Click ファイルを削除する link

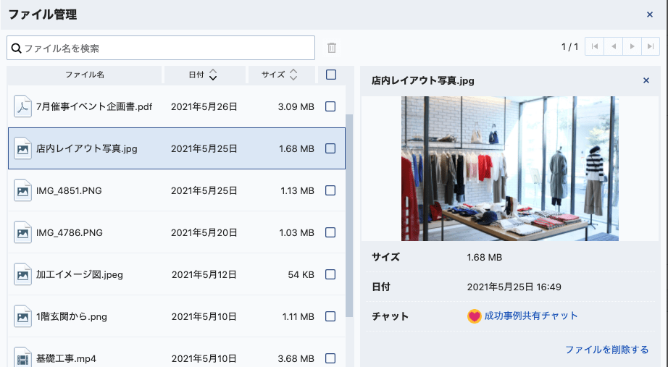[606, 350]
